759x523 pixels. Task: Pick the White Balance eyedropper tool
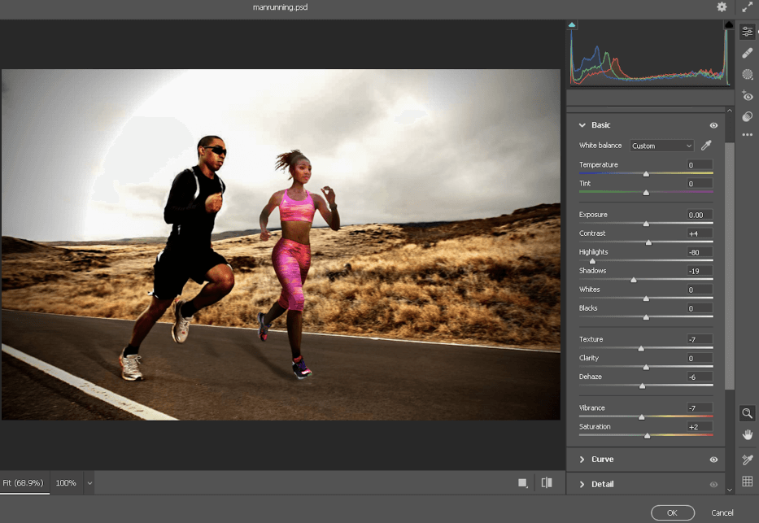706,146
